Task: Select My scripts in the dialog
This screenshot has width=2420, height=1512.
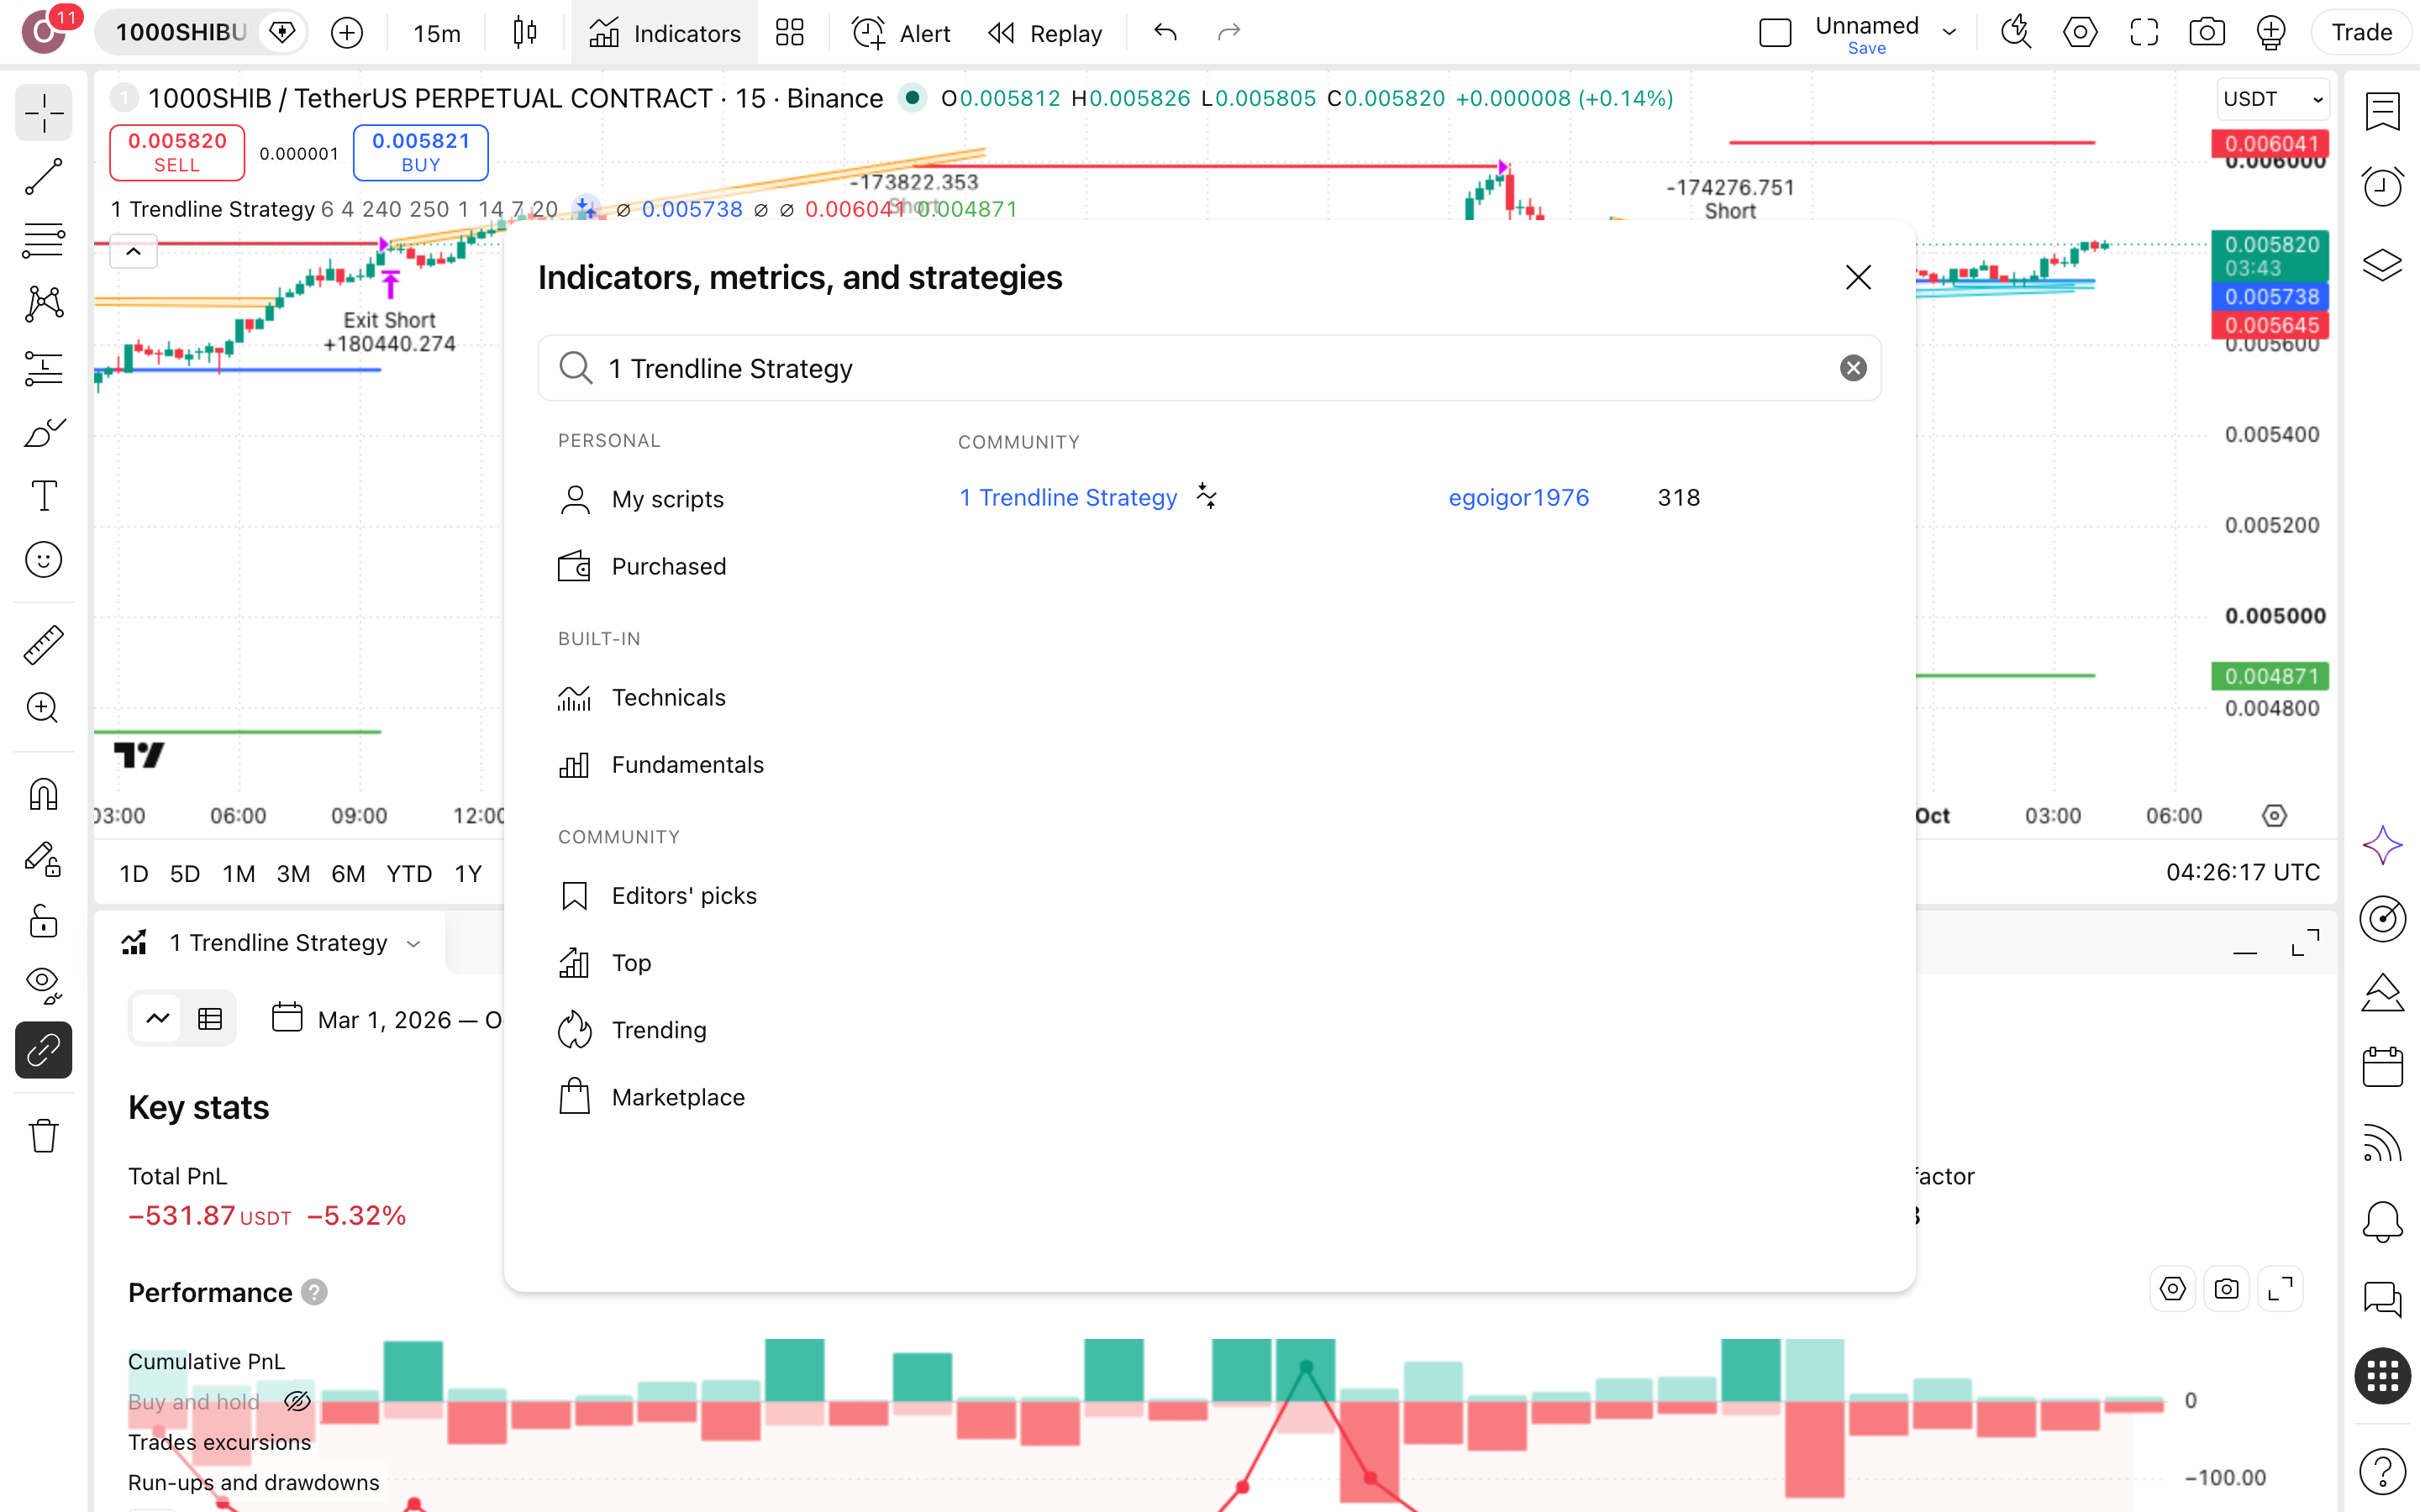Action: pyautogui.click(x=641, y=498)
